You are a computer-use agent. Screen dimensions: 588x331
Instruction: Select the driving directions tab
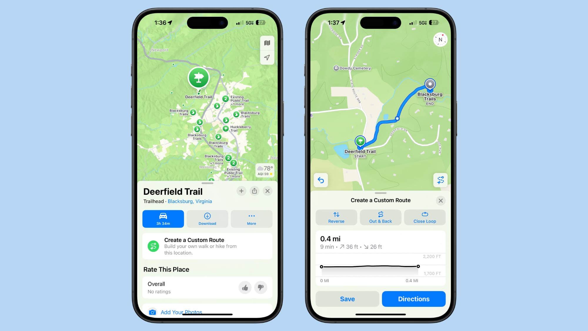(163, 219)
